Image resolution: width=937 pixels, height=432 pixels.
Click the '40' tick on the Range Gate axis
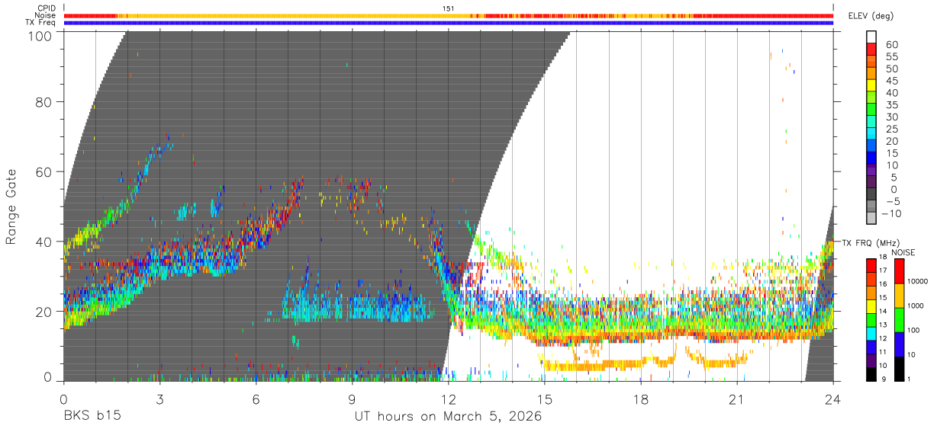coord(43,242)
